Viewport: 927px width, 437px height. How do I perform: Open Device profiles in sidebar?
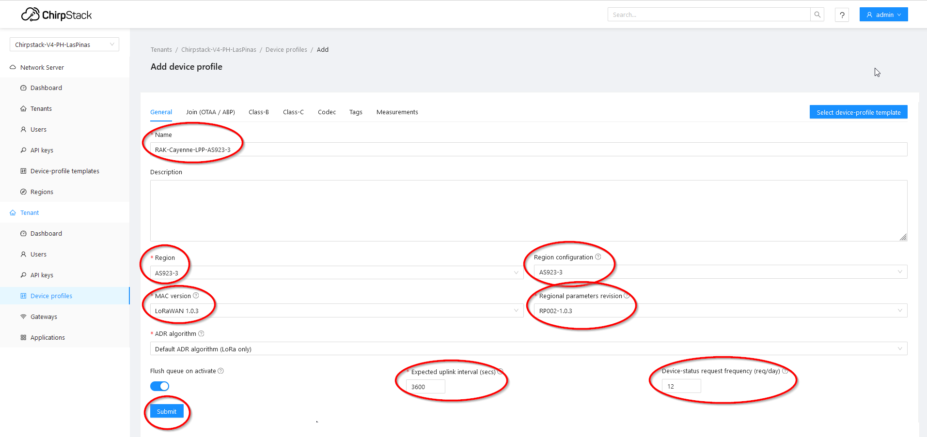click(65, 296)
